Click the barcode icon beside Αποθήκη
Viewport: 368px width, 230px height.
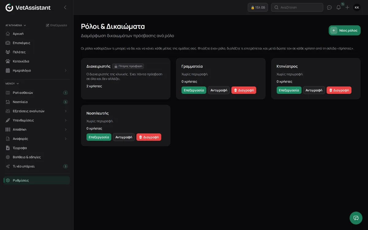click(x=8, y=129)
